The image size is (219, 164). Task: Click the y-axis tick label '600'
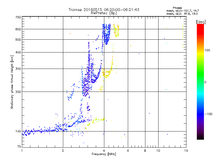point(18,29)
